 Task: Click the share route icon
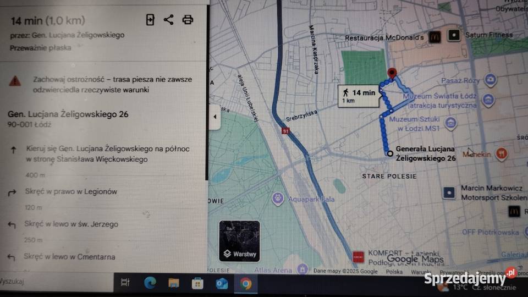pyautogui.click(x=169, y=20)
